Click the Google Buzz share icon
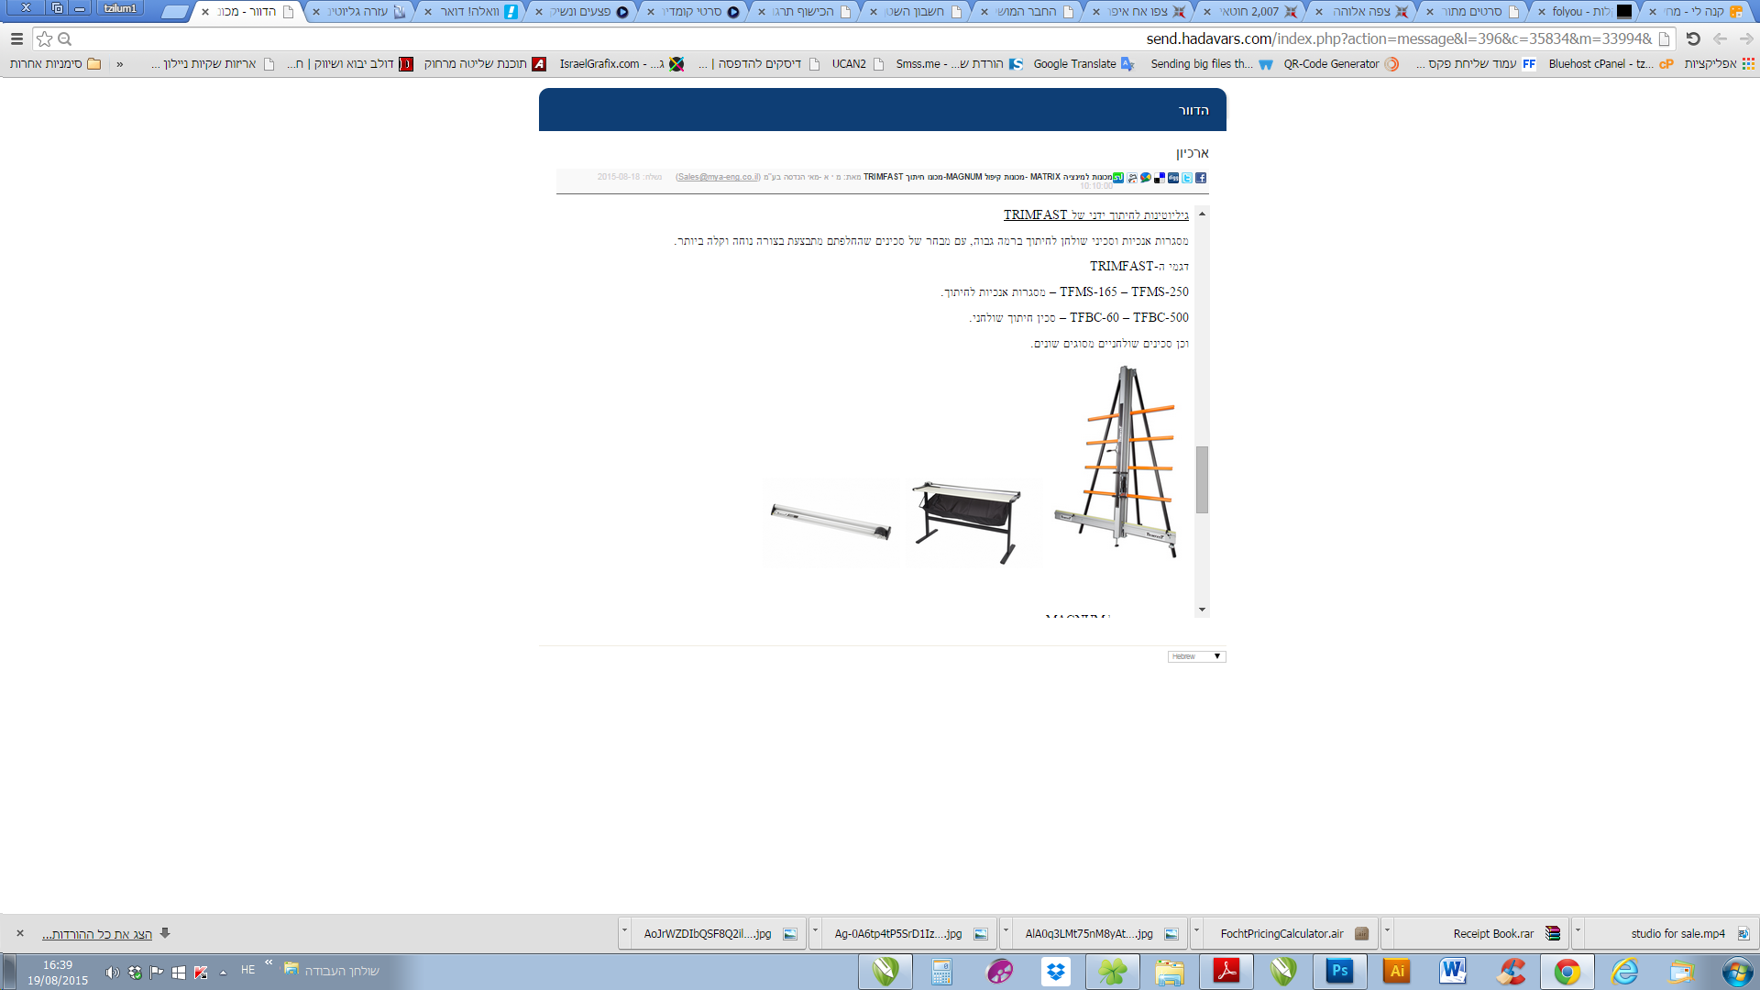1760x990 pixels. pos(1146,178)
